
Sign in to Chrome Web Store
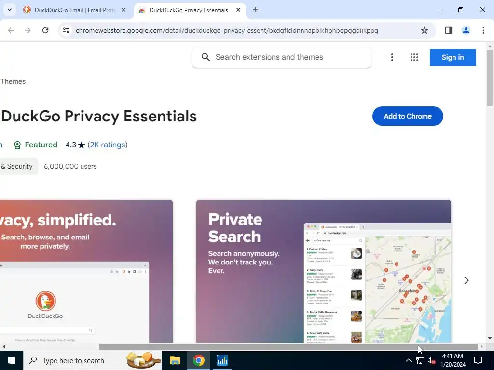453,57
